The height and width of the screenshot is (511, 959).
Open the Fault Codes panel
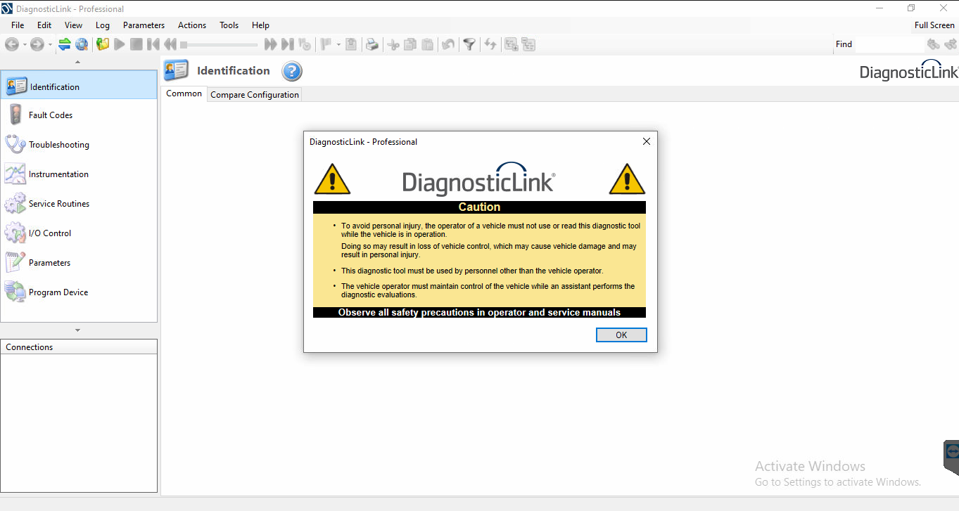[79, 115]
